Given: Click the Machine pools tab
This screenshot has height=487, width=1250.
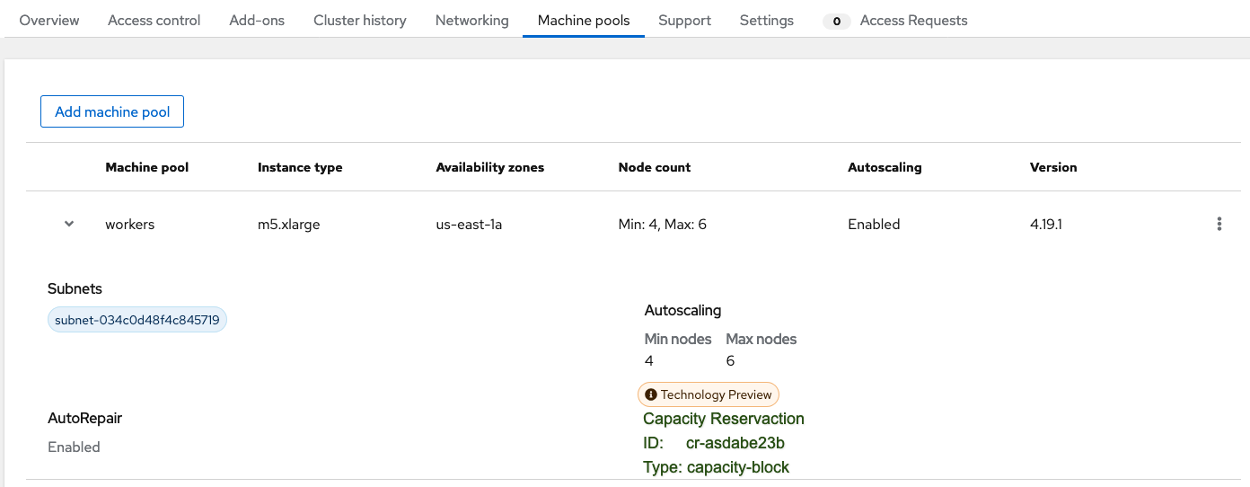Looking at the screenshot, I should (x=584, y=20).
